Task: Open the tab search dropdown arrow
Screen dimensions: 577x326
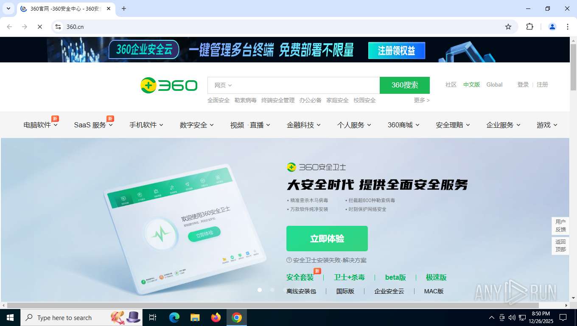Action: (x=8, y=8)
